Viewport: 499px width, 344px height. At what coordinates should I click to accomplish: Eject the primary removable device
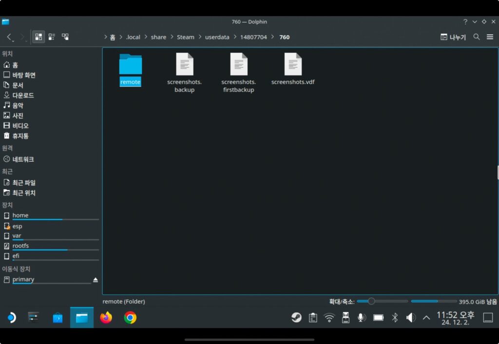96,280
